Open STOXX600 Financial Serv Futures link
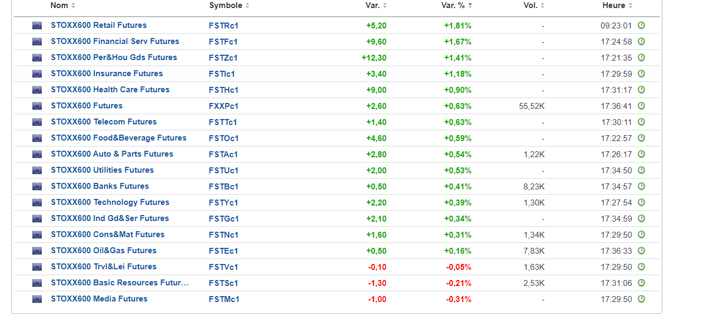 pos(115,41)
